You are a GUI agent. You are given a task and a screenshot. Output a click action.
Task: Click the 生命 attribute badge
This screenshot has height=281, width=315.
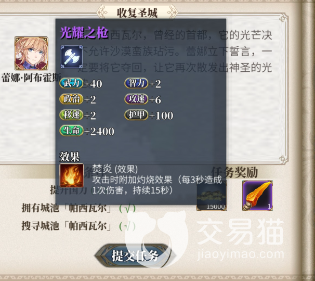[x=71, y=131]
